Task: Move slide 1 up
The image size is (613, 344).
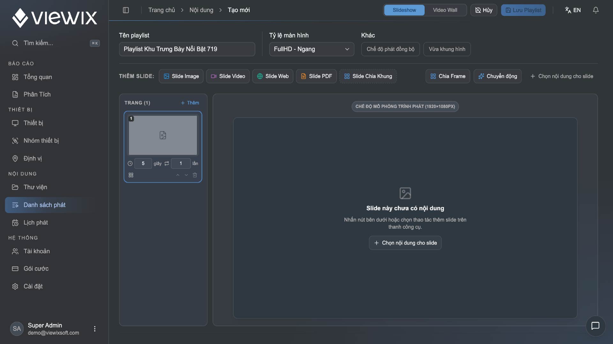Action: tap(178, 175)
